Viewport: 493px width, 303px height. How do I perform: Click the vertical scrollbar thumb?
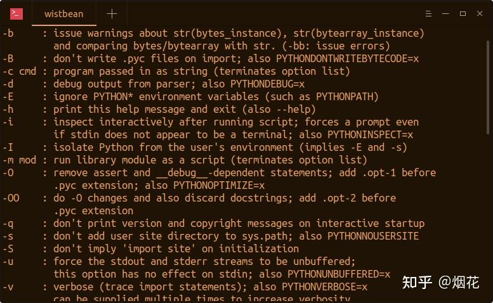tap(488, 88)
